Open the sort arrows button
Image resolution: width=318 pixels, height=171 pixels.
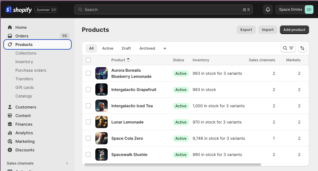point(302,48)
